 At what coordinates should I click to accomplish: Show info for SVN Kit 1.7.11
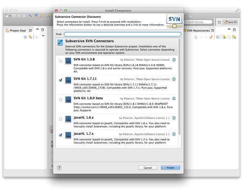point(174,79)
